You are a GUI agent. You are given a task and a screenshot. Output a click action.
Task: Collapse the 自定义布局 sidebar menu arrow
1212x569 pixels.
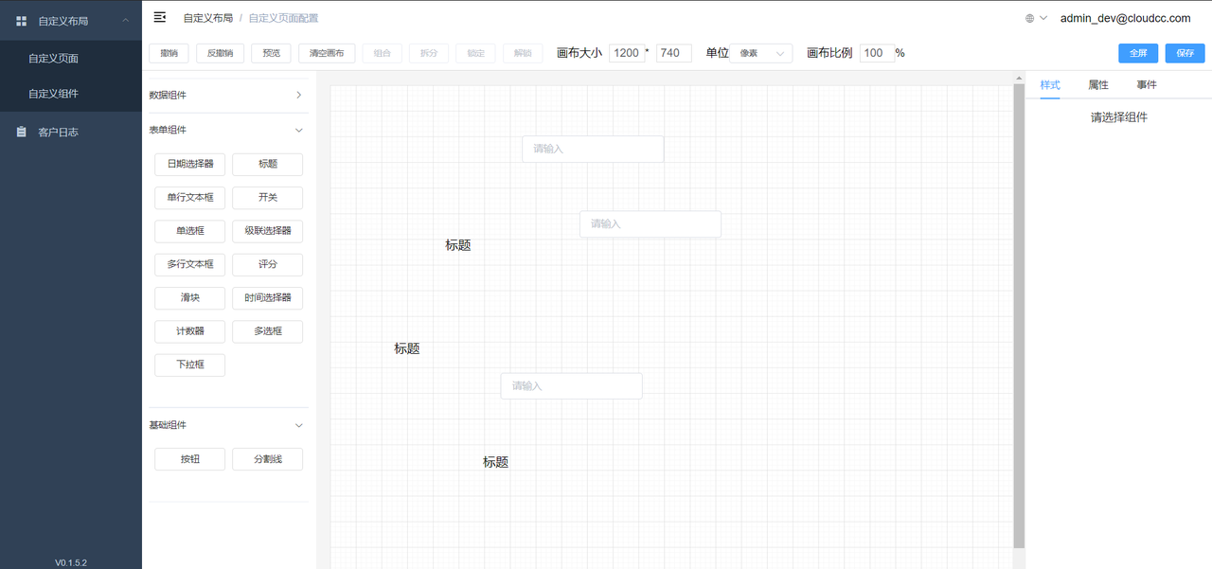coord(126,21)
